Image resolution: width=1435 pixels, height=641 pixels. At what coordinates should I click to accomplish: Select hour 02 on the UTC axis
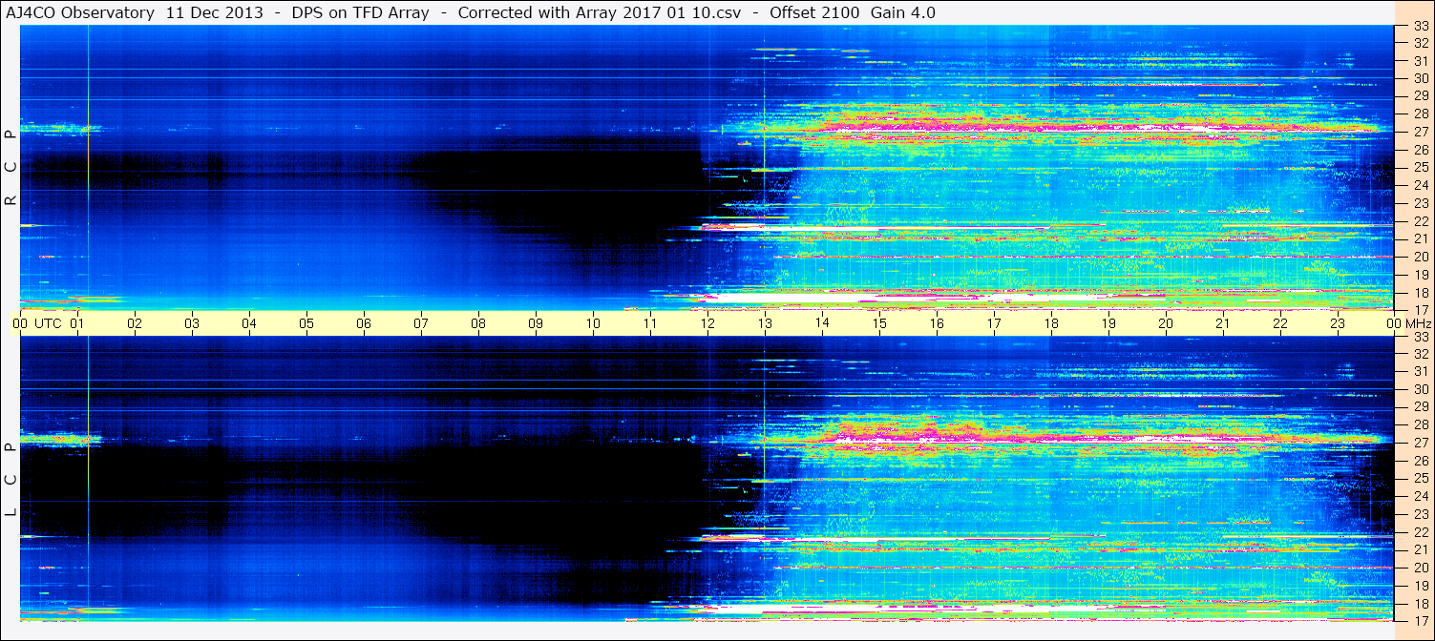[136, 323]
